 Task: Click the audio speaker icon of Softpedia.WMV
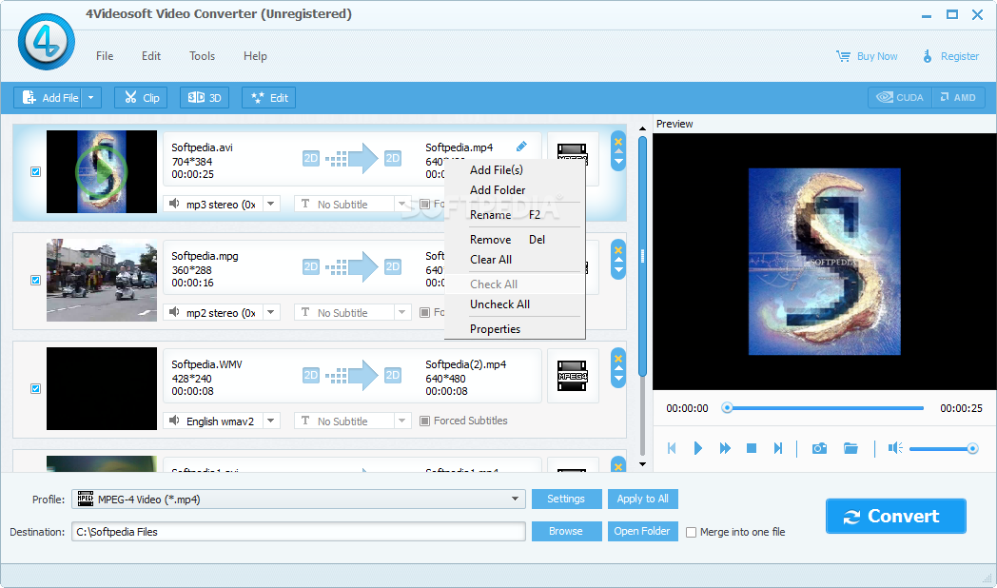[x=174, y=421]
